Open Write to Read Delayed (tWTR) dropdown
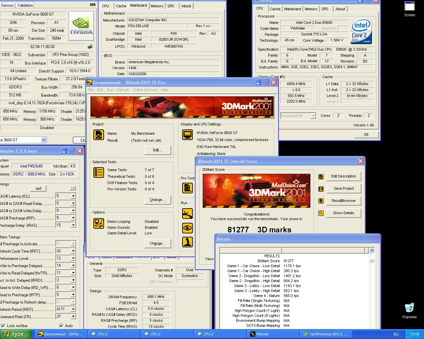 tap(73, 273)
